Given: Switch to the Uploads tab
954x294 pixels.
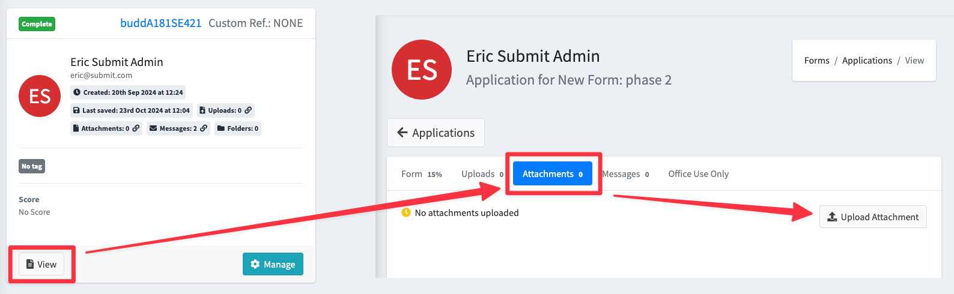Looking at the screenshot, I should [482, 174].
